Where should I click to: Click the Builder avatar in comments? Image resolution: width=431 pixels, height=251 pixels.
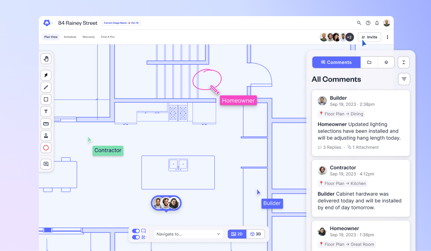pyautogui.click(x=322, y=101)
